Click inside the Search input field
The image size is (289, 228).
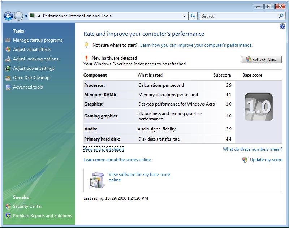(238, 16)
